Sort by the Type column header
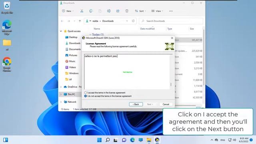This screenshot has width=256, height=144. click(170, 29)
